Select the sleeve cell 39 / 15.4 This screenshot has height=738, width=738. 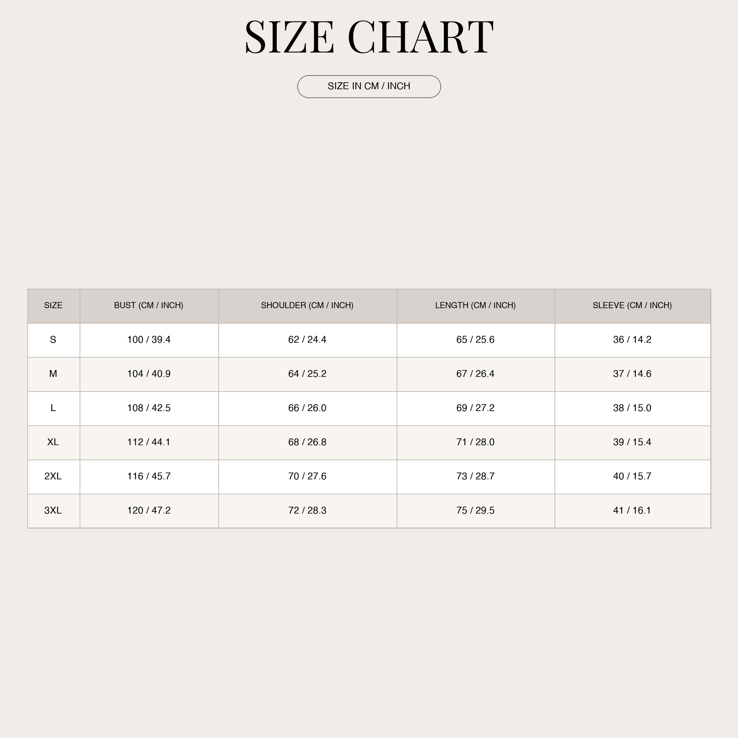632,442
